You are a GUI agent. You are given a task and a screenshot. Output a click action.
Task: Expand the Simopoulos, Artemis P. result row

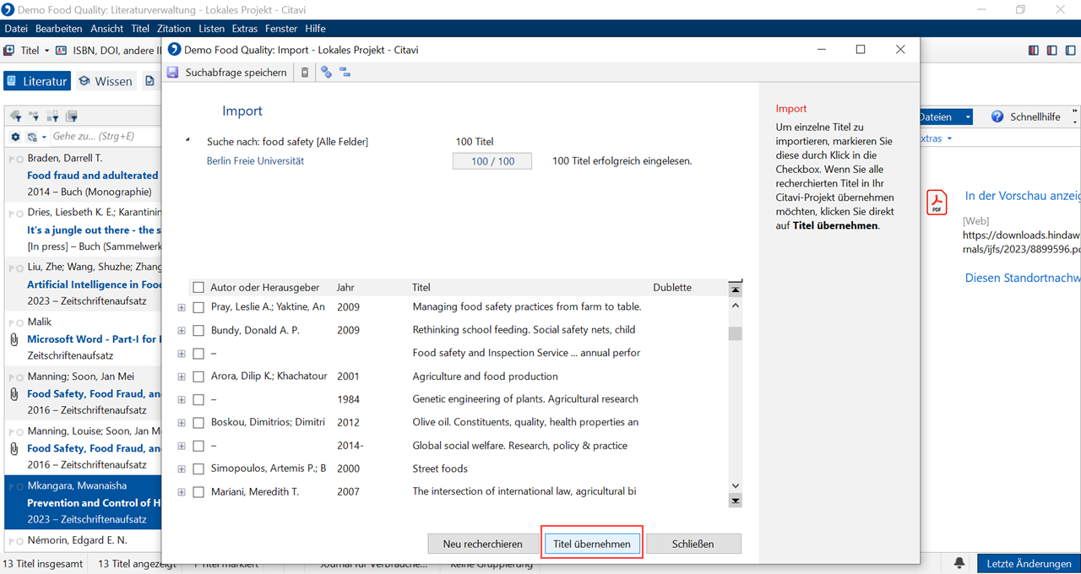[x=182, y=469]
